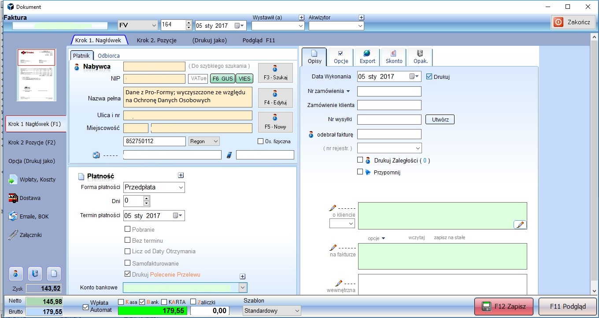Click F3 - Szukaj button
This screenshot has width=599, height=318.
pos(275,73)
